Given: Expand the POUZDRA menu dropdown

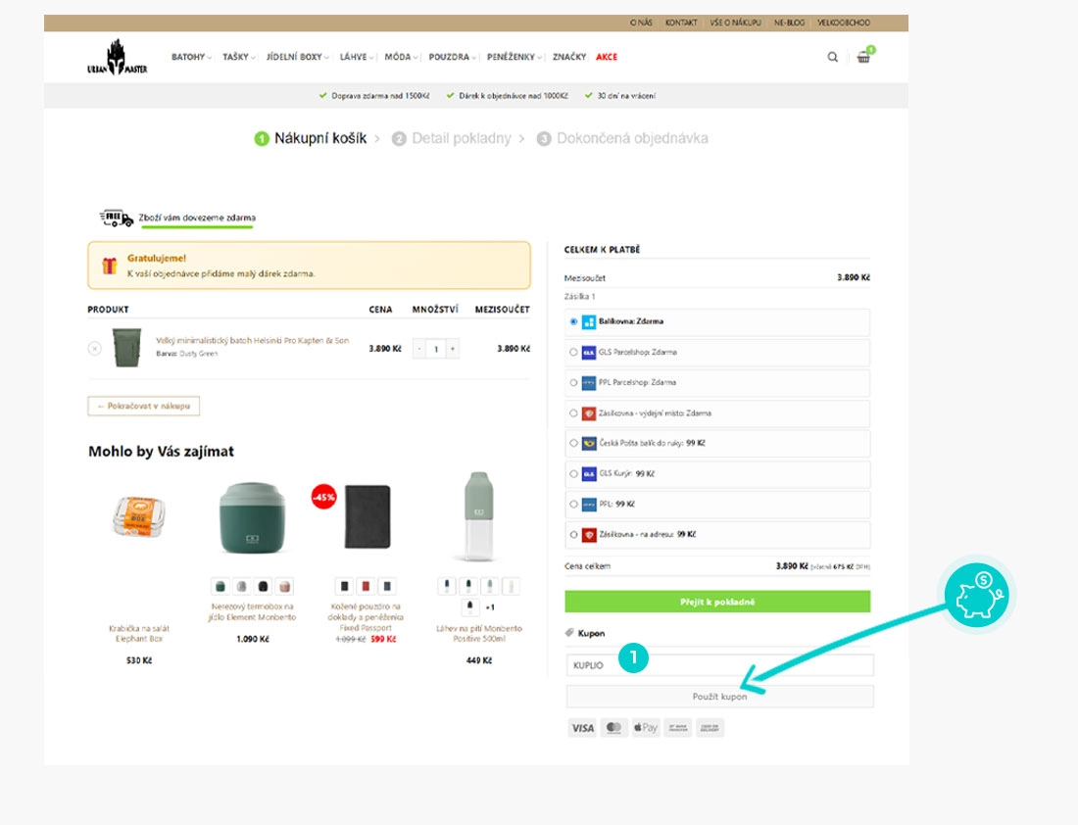Looking at the screenshot, I should (452, 57).
